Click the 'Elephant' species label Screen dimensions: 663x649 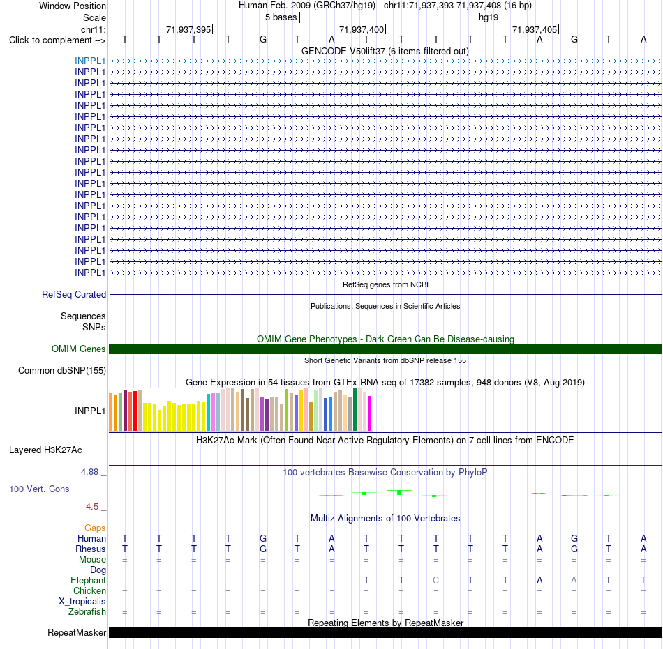pyautogui.click(x=88, y=580)
